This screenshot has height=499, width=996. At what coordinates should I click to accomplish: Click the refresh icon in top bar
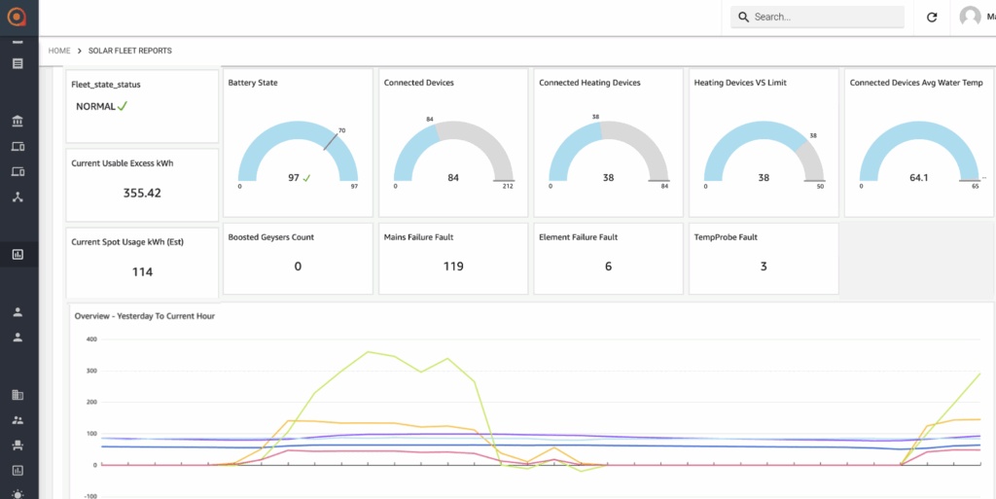(932, 18)
